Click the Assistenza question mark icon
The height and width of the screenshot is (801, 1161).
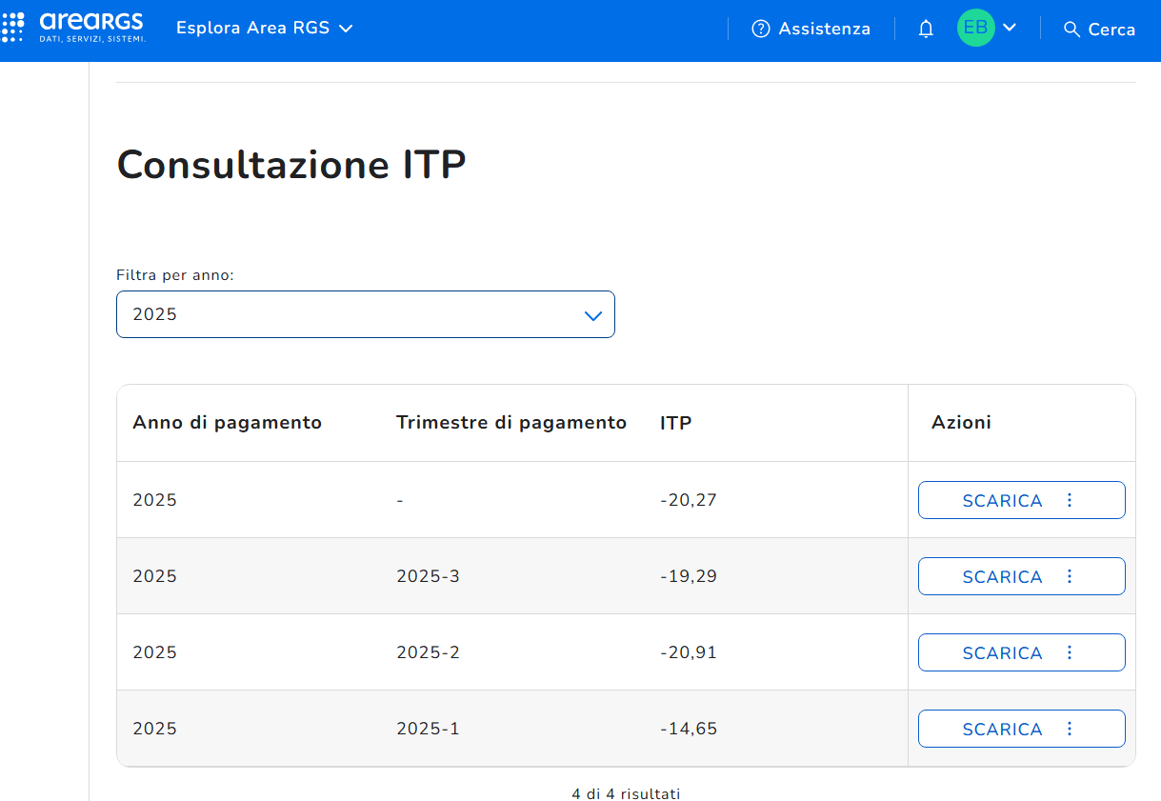click(760, 30)
